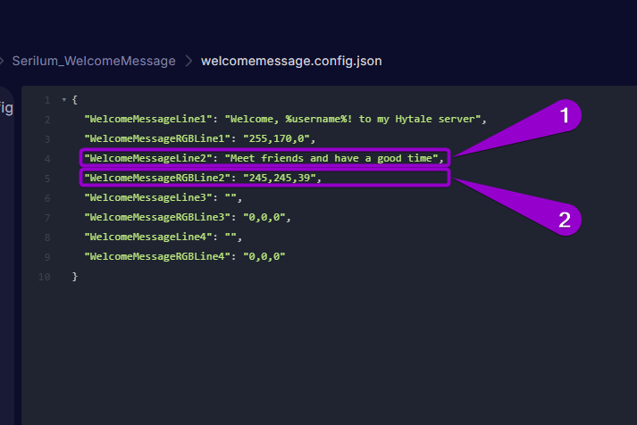Click the WelcomeMessageRGBLine2 key

click(x=157, y=178)
